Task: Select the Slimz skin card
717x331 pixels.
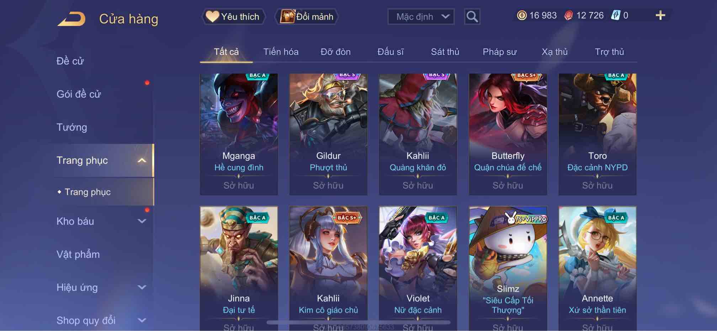Action: [x=508, y=268]
